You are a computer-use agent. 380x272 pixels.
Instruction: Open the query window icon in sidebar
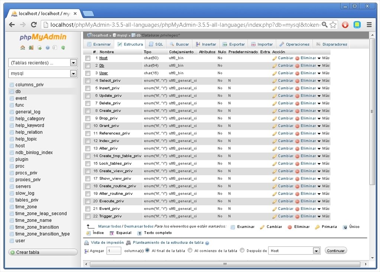39,48
